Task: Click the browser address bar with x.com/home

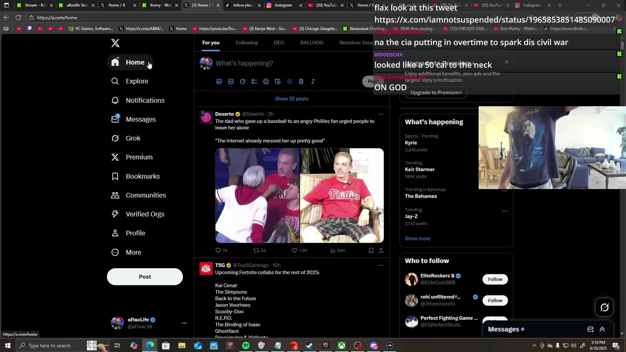Action: tap(196, 18)
